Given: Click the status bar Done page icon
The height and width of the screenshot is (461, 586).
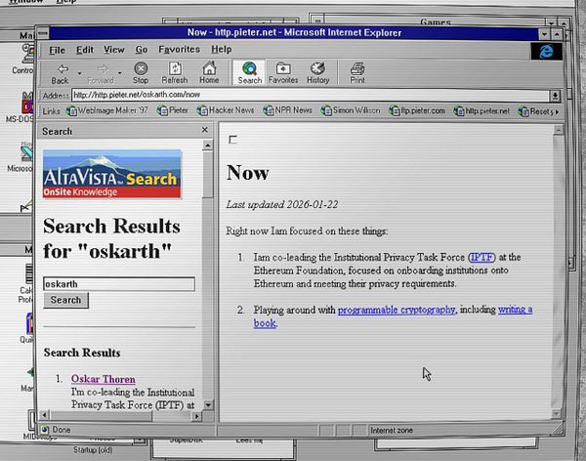Looking at the screenshot, I should [x=45, y=430].
